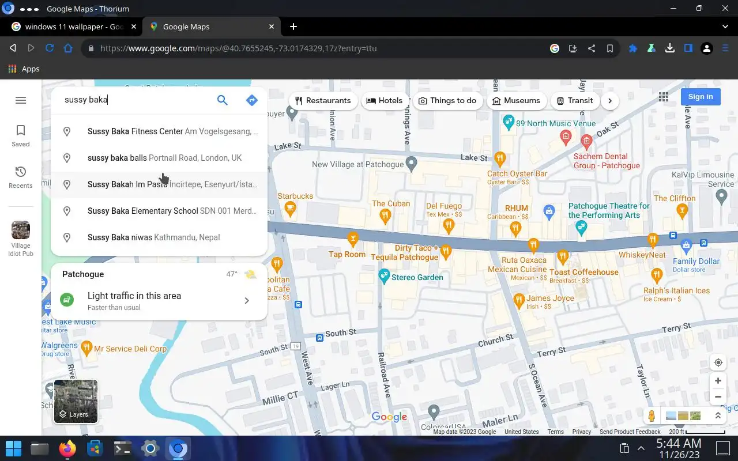Open New Village at Patchogue pin

coord(411,164)
